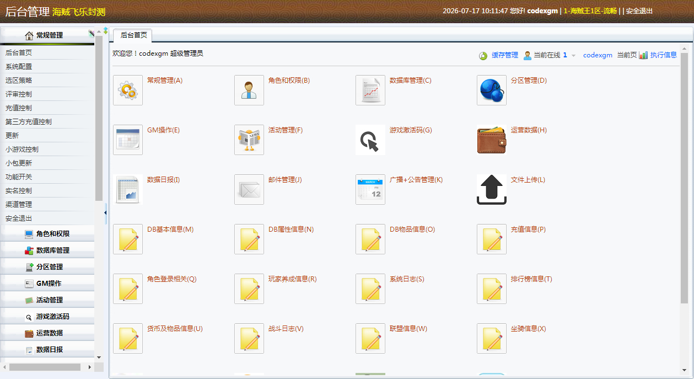694x379 pixels.
Task: Click the 实名控制 sidebar entry
Action: click(19, 190)
